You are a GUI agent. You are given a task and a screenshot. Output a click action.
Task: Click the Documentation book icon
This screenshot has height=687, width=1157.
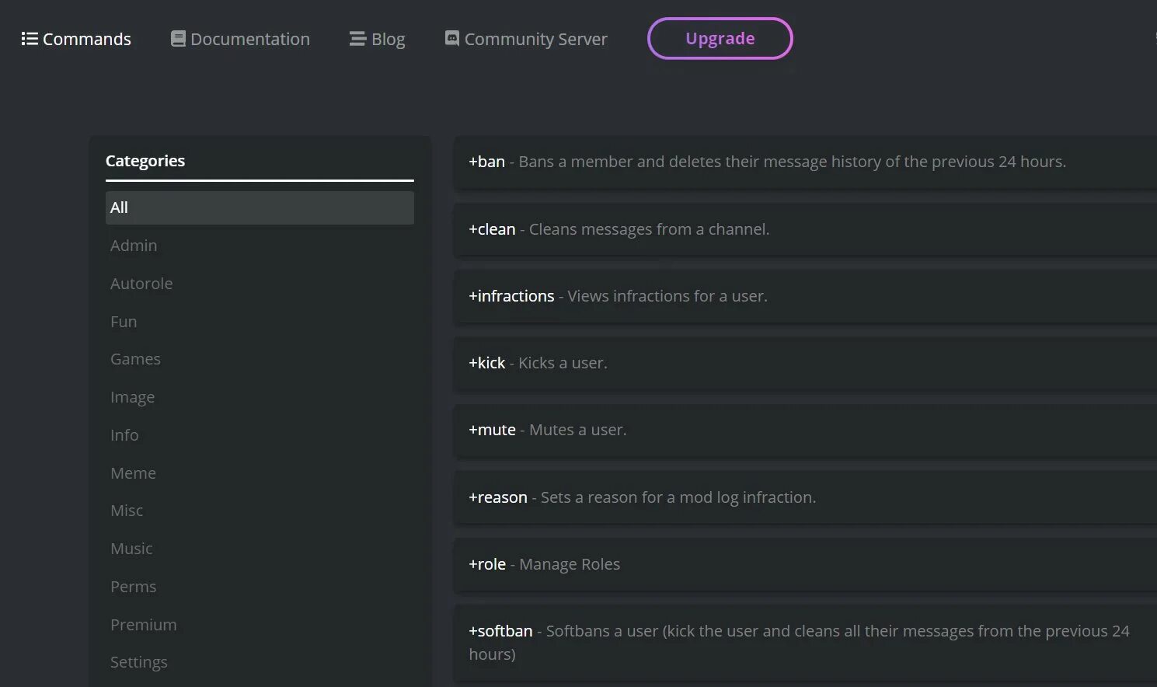(178, 39)
